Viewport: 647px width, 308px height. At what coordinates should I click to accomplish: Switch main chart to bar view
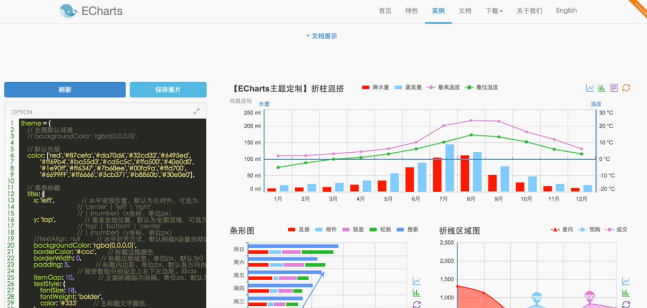point(602,88)
